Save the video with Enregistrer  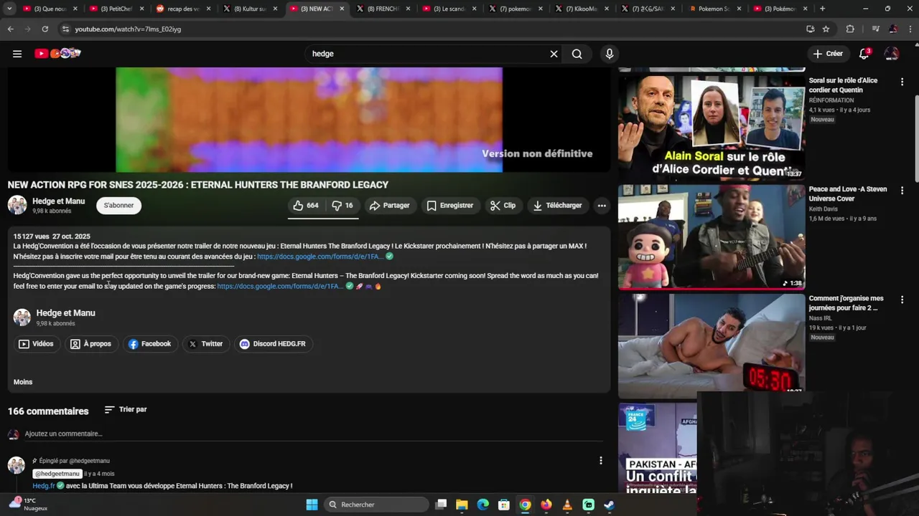pos(450,206)
